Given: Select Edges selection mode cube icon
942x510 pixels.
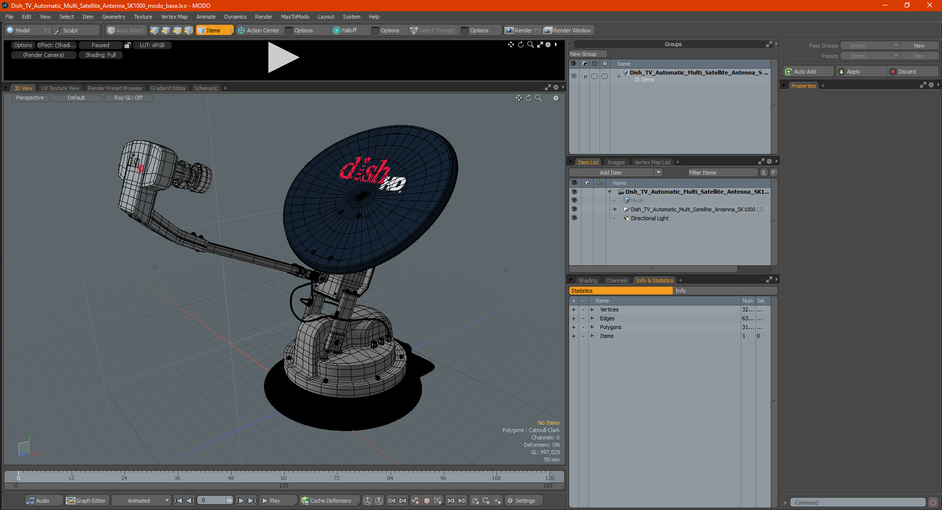Looking at the screenshot, I should tap(166, 30).
